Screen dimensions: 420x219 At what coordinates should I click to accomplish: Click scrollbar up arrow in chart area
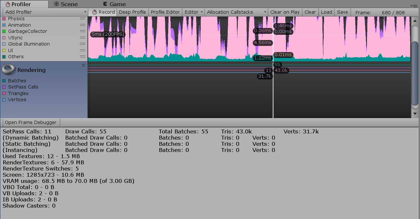click(x=414, y=21)
